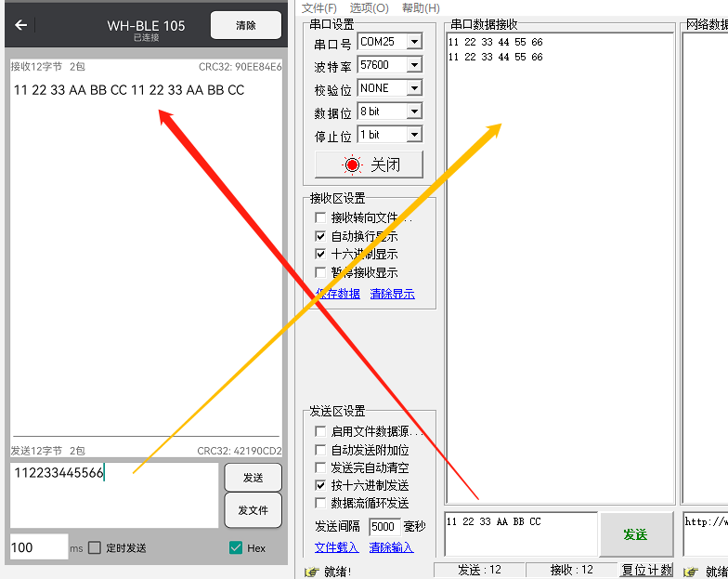Uncheck 按十六进制发送 option

pyautogui.click(x=320, y=485)
